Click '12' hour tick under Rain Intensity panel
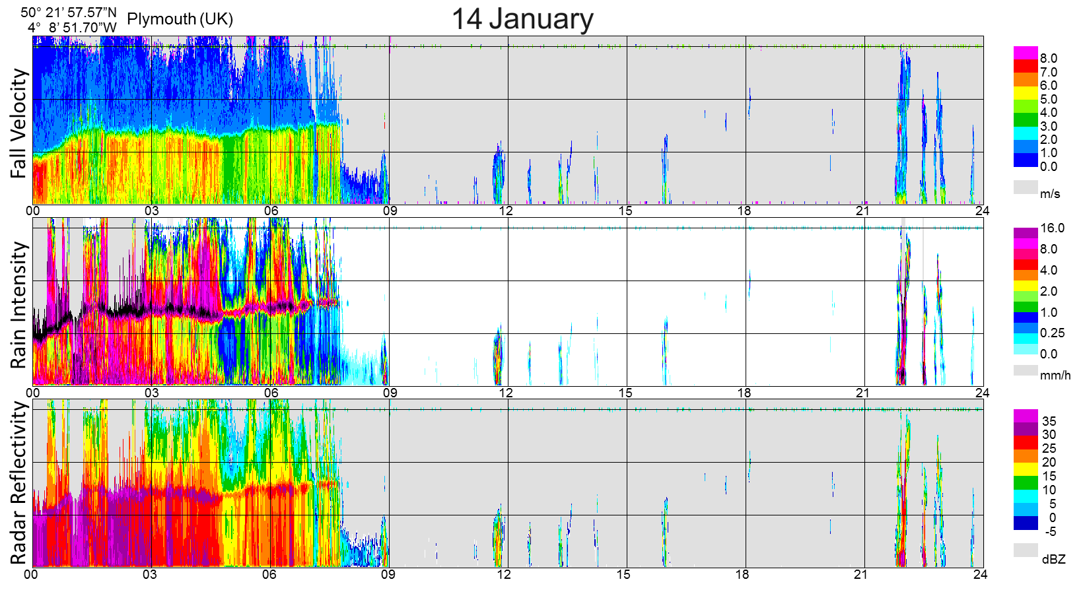The image size is (1083, 594). pyautogui.click(x=506, y=393)
